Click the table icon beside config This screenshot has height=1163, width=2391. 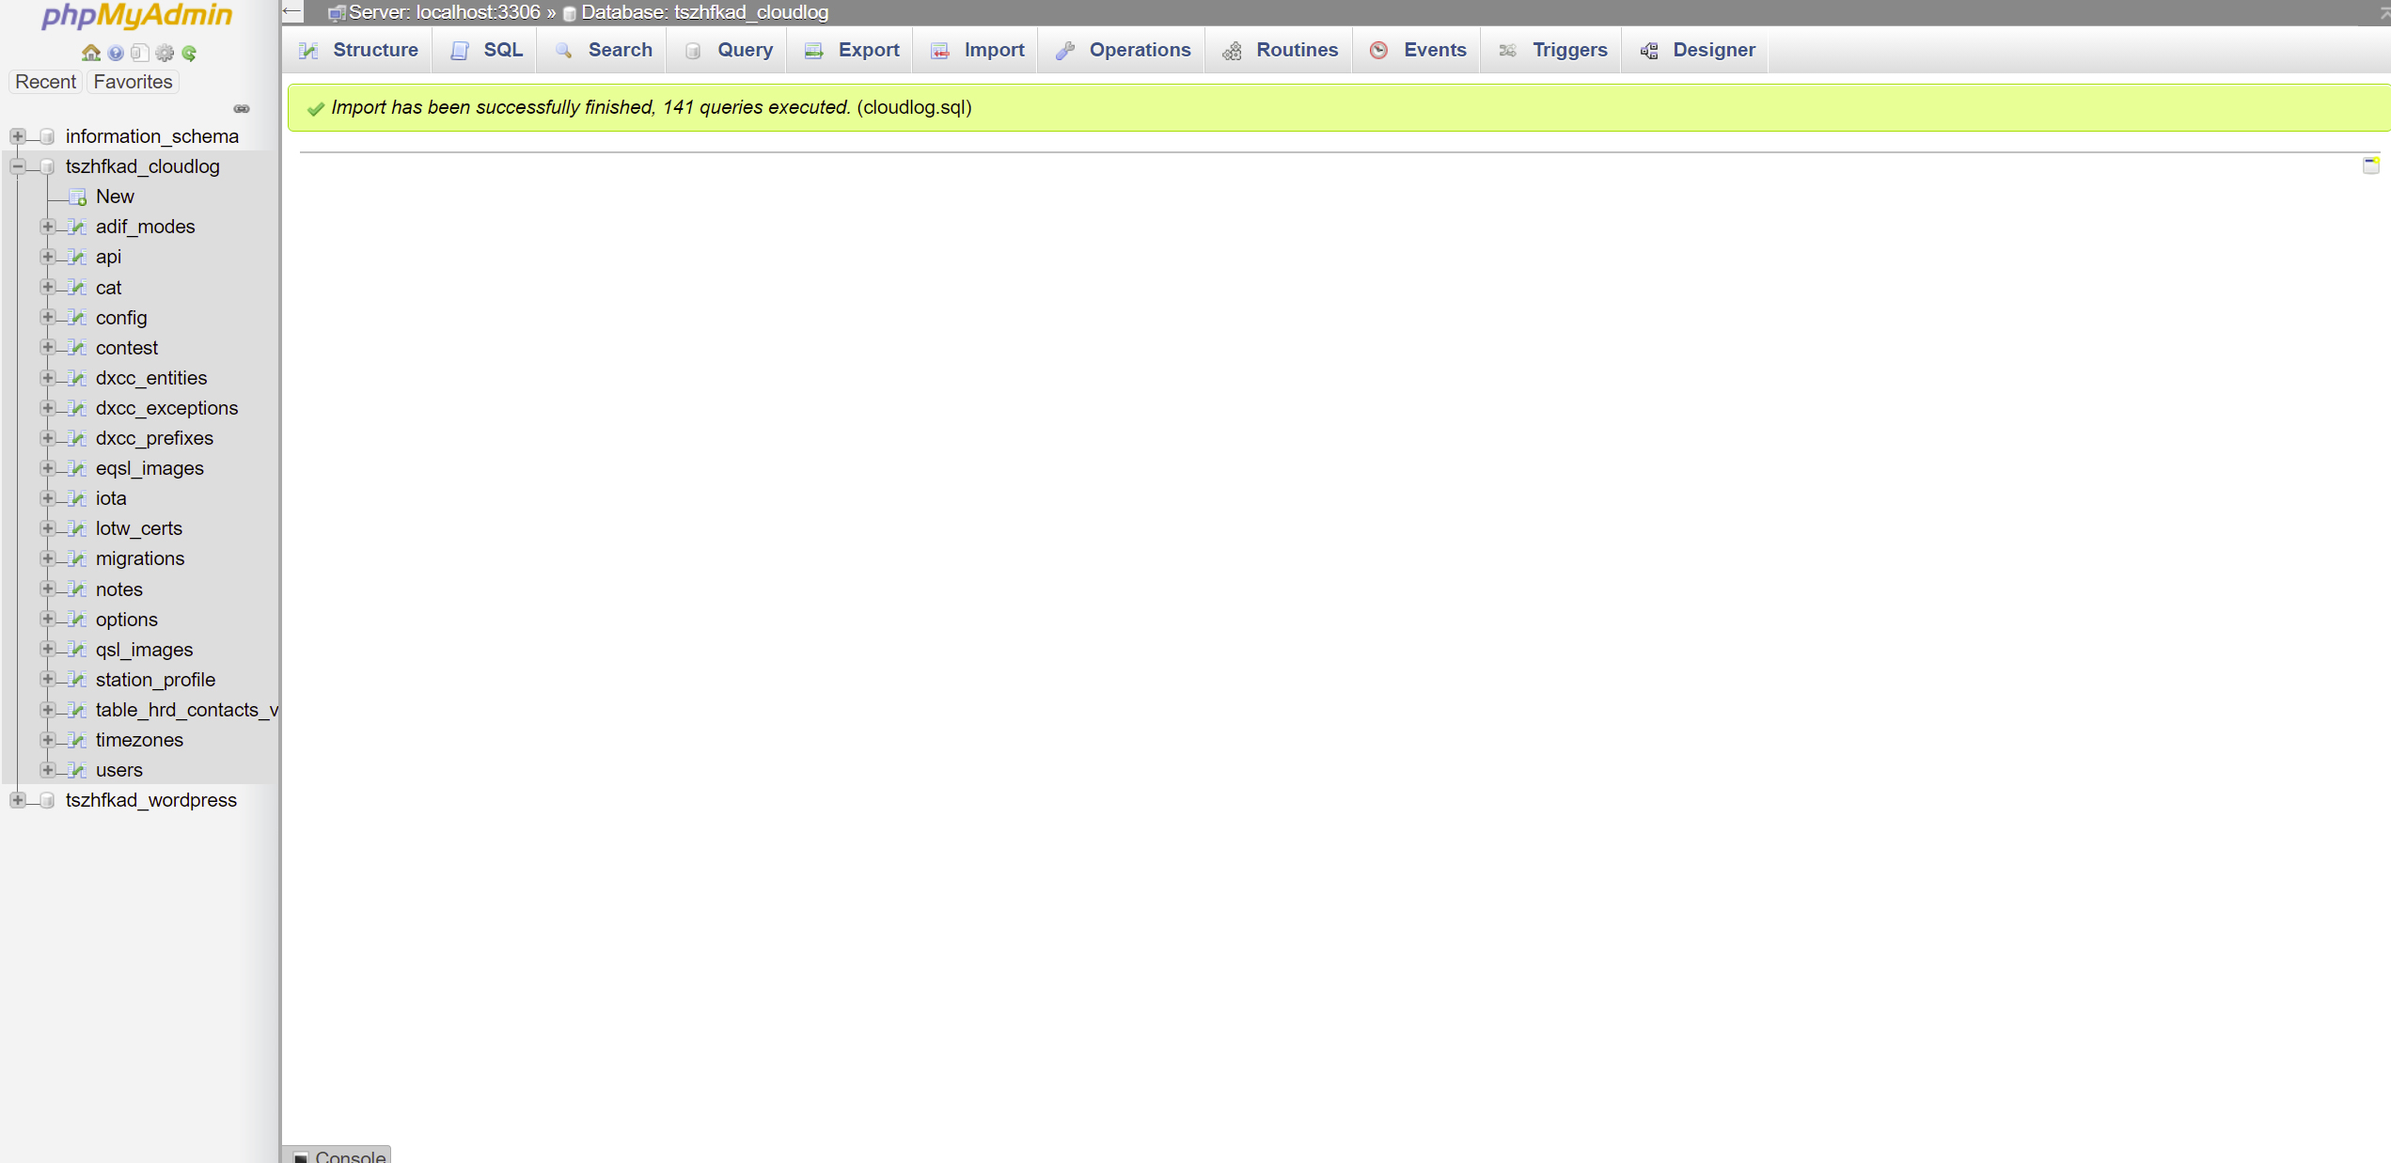(78, 318)
